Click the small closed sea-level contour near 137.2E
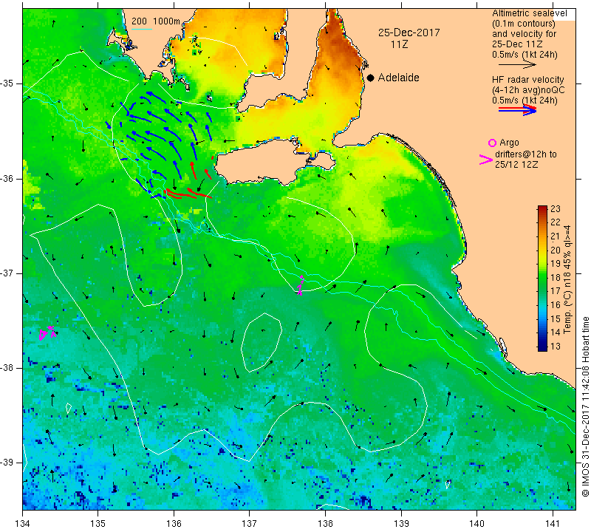Viewport: 591px width, 532px height. point(262,342)
